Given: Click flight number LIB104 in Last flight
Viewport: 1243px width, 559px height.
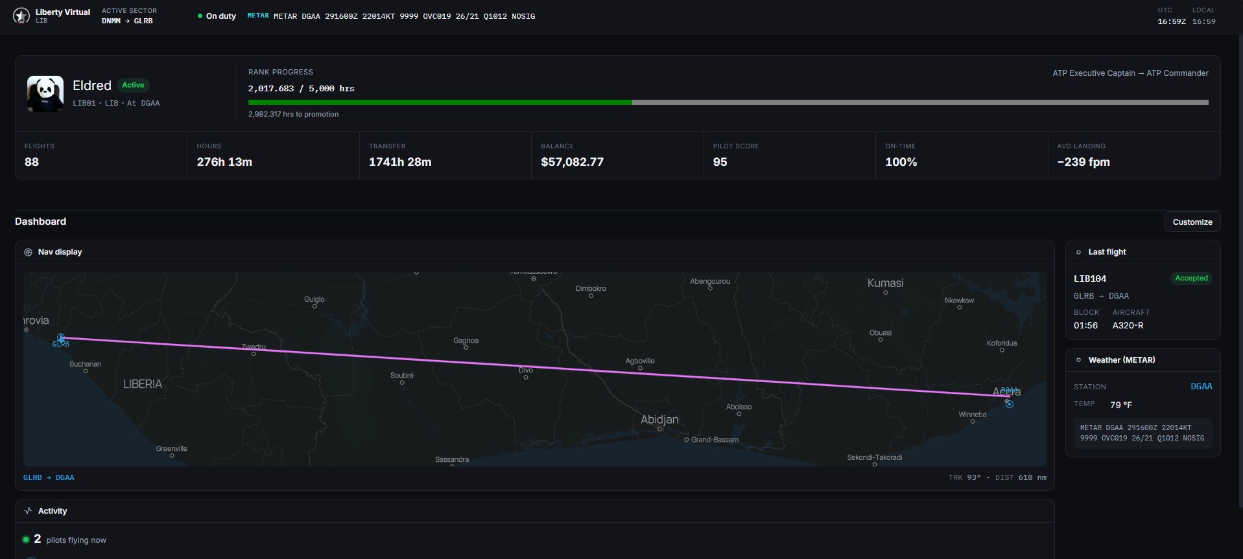Looking at the screenshot, I should [x=1090, y=279].
